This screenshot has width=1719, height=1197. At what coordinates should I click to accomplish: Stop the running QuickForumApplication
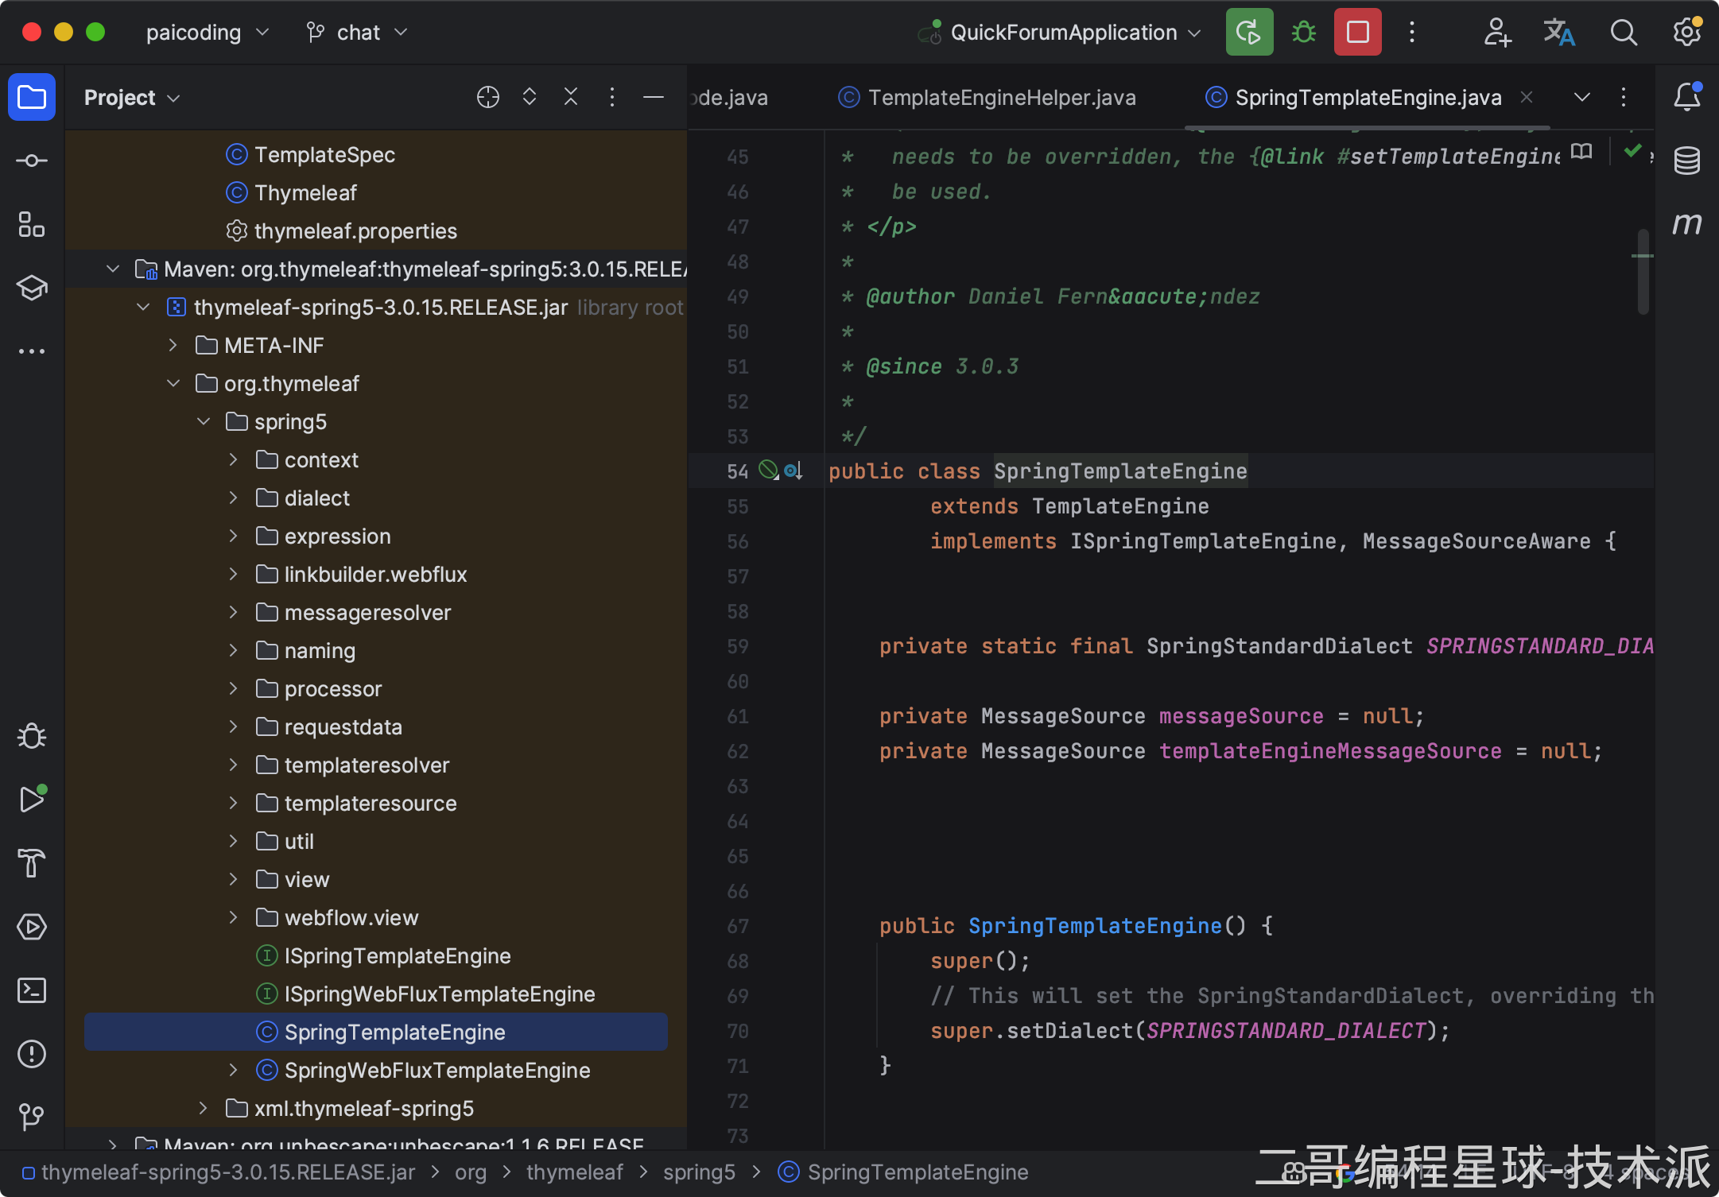coord(1357,33)
